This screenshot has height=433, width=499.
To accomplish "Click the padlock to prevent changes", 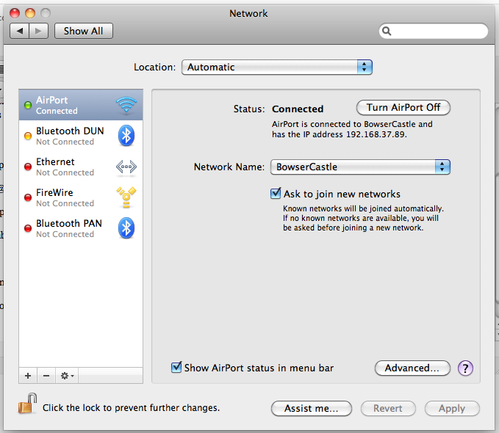I will 27,404.
